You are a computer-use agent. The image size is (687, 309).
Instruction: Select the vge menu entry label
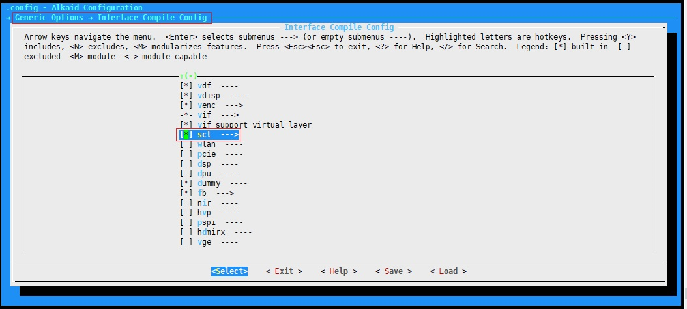click(x=204, y=242)
